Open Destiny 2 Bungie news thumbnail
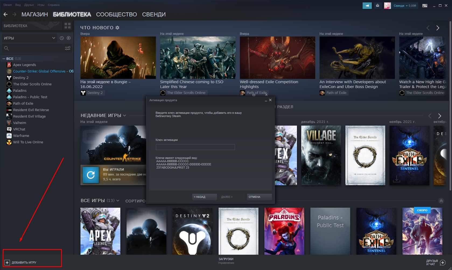The width and height of the screenshot is (452, 270). coord(118,58)
